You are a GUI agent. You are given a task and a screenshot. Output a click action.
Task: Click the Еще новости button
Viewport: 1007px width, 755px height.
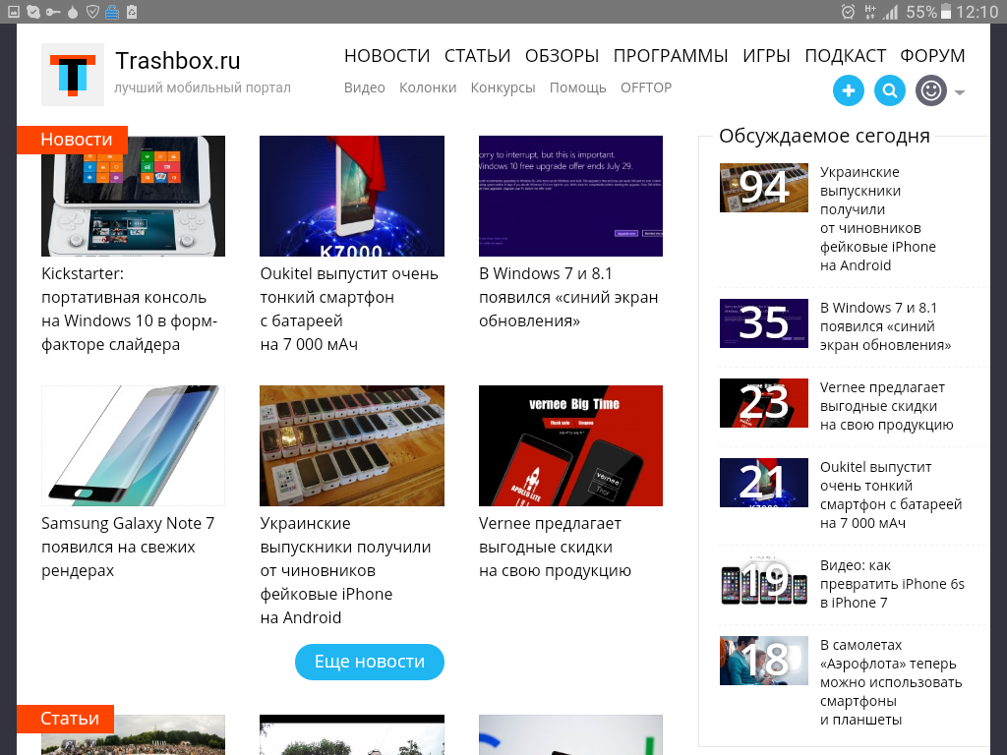(x=370, y=662)
